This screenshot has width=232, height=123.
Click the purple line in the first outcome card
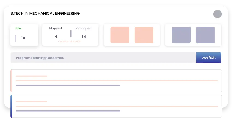tap(68, 85)
